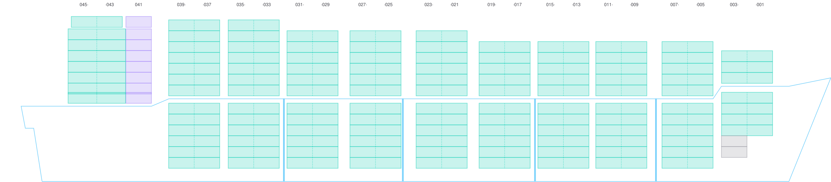Select the below-deck hold block of bay 039-037
Screen dimensions: 831x182
coord(194,135)
